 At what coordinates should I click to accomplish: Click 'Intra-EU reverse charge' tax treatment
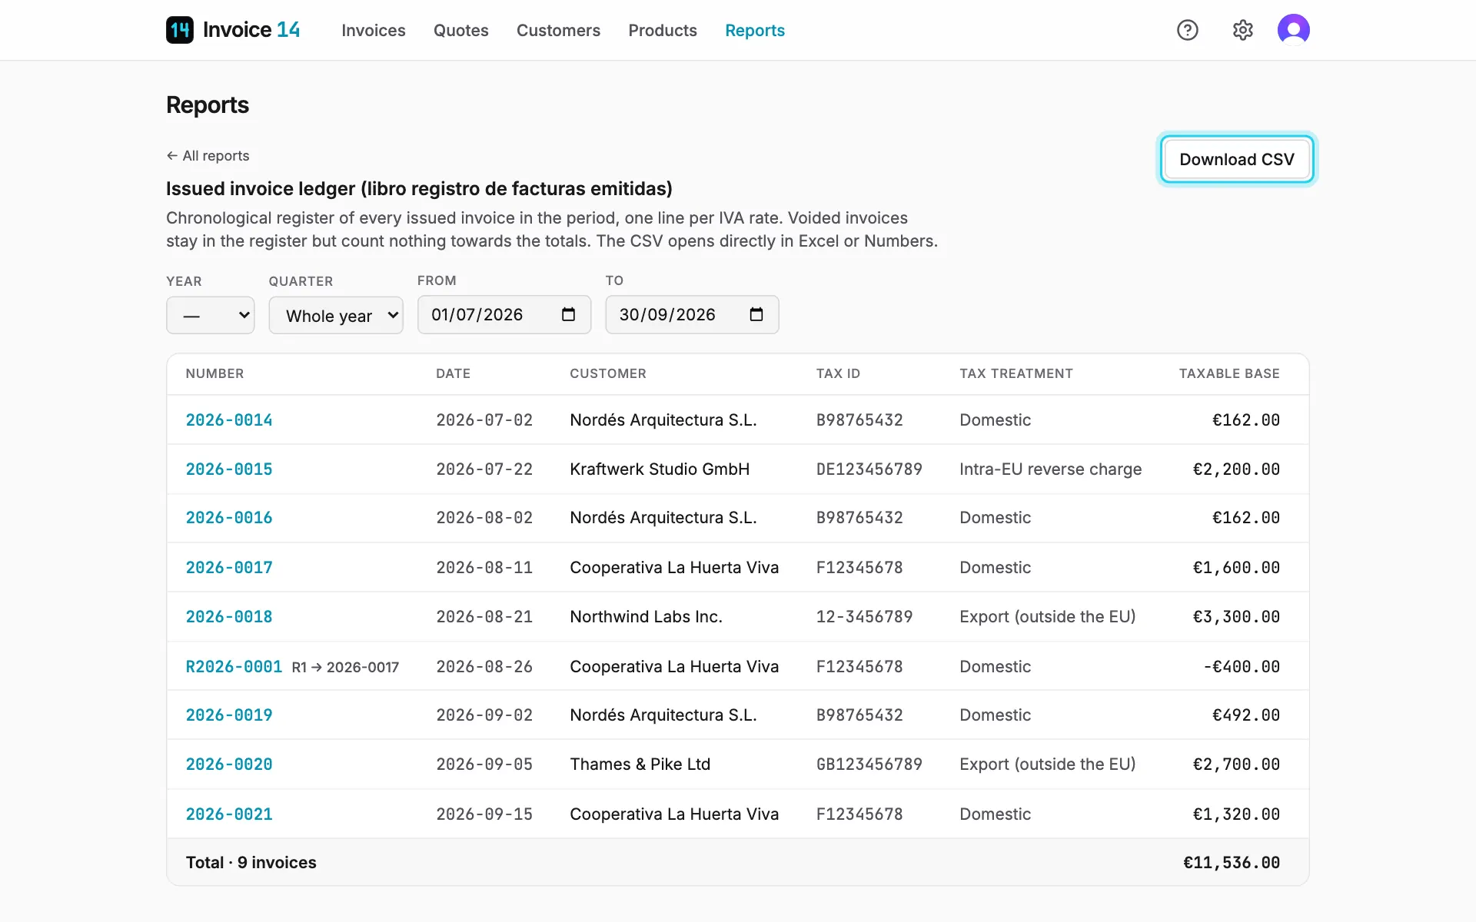1050,469
